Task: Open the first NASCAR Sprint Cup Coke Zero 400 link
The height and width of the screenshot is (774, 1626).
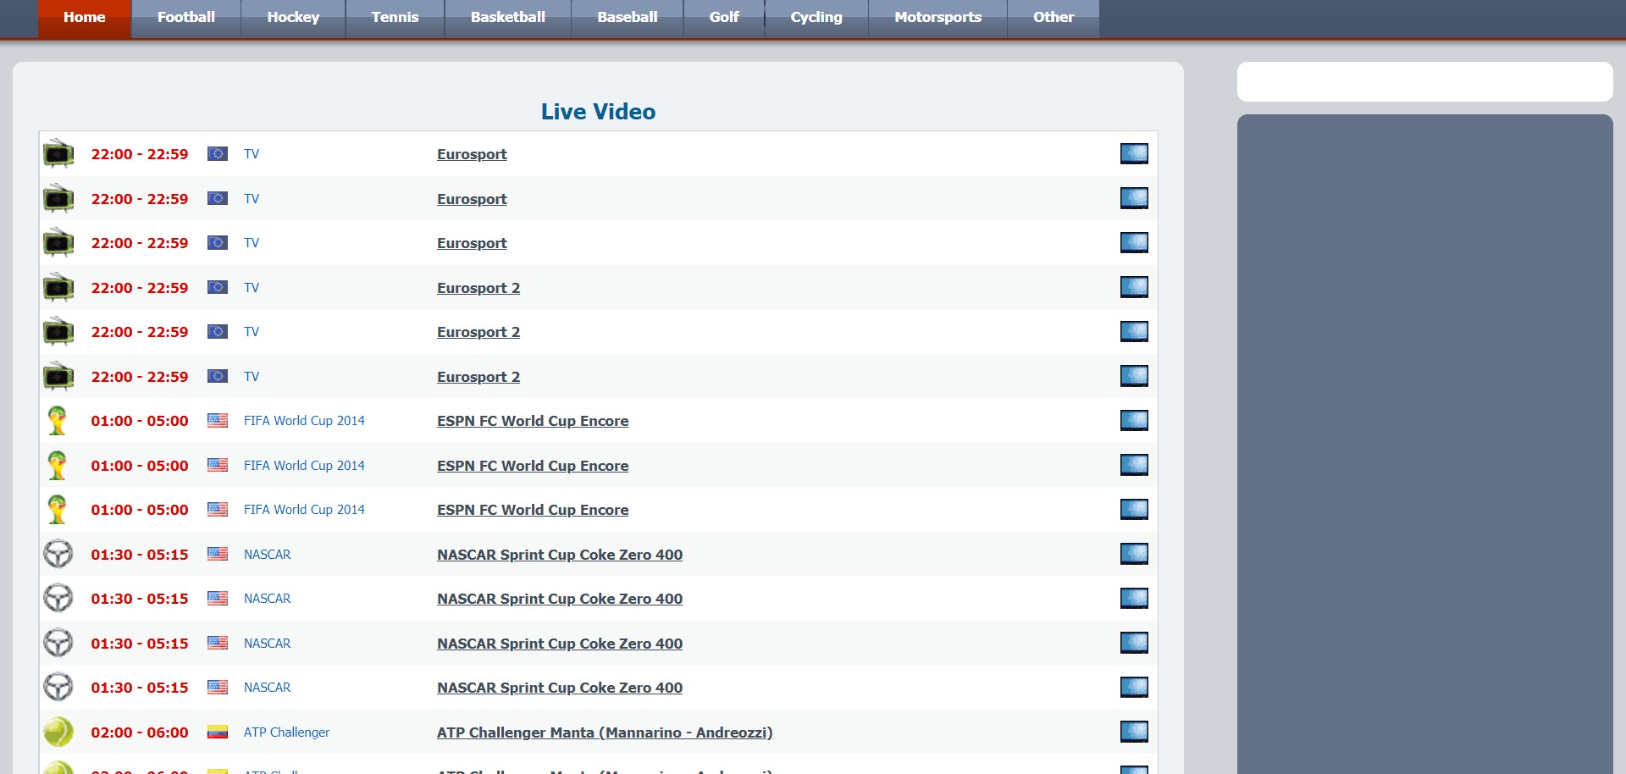Action: point(560,555)
